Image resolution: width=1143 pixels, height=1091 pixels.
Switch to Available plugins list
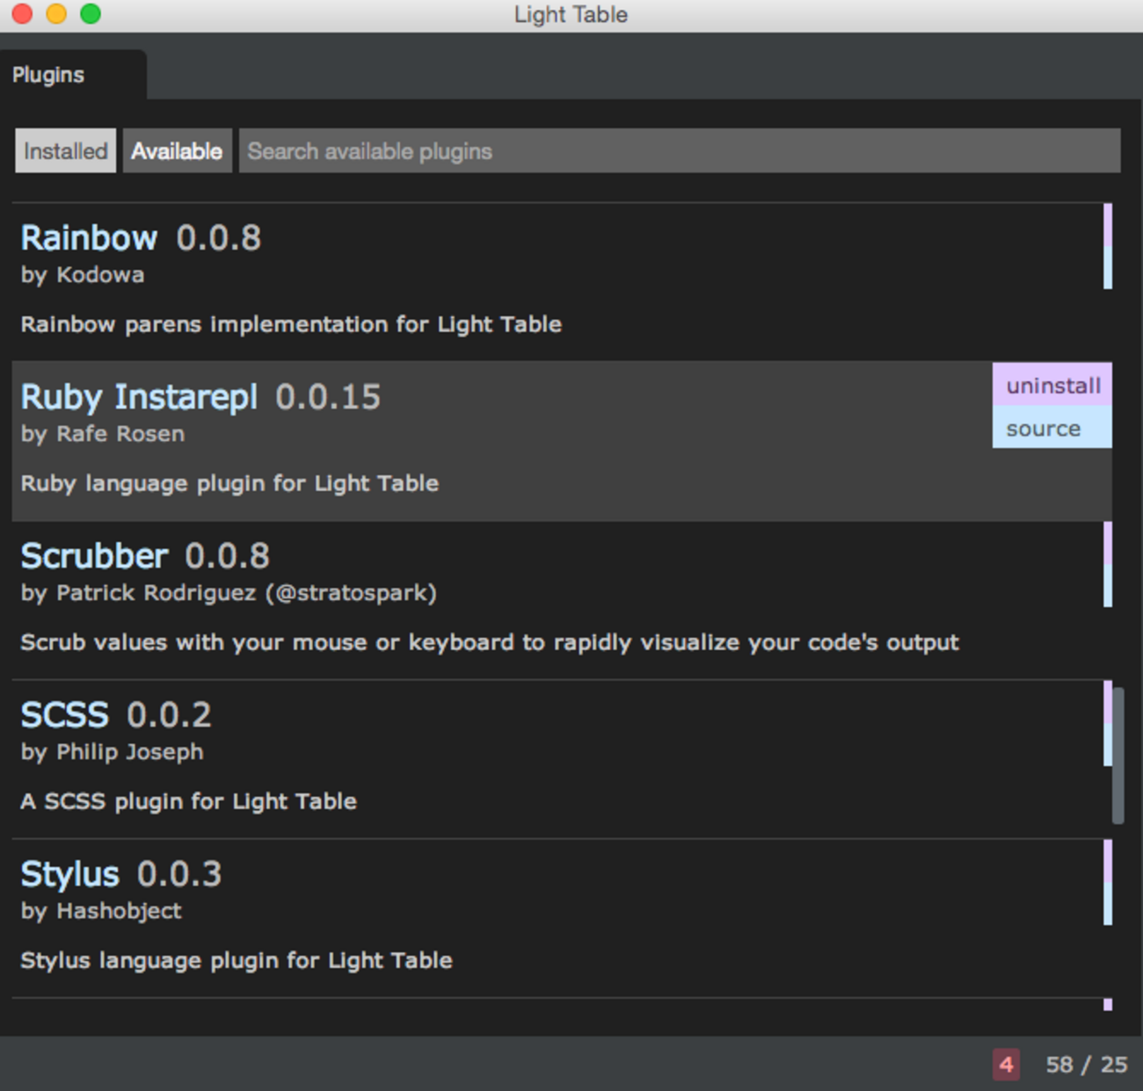pos(177,151)
